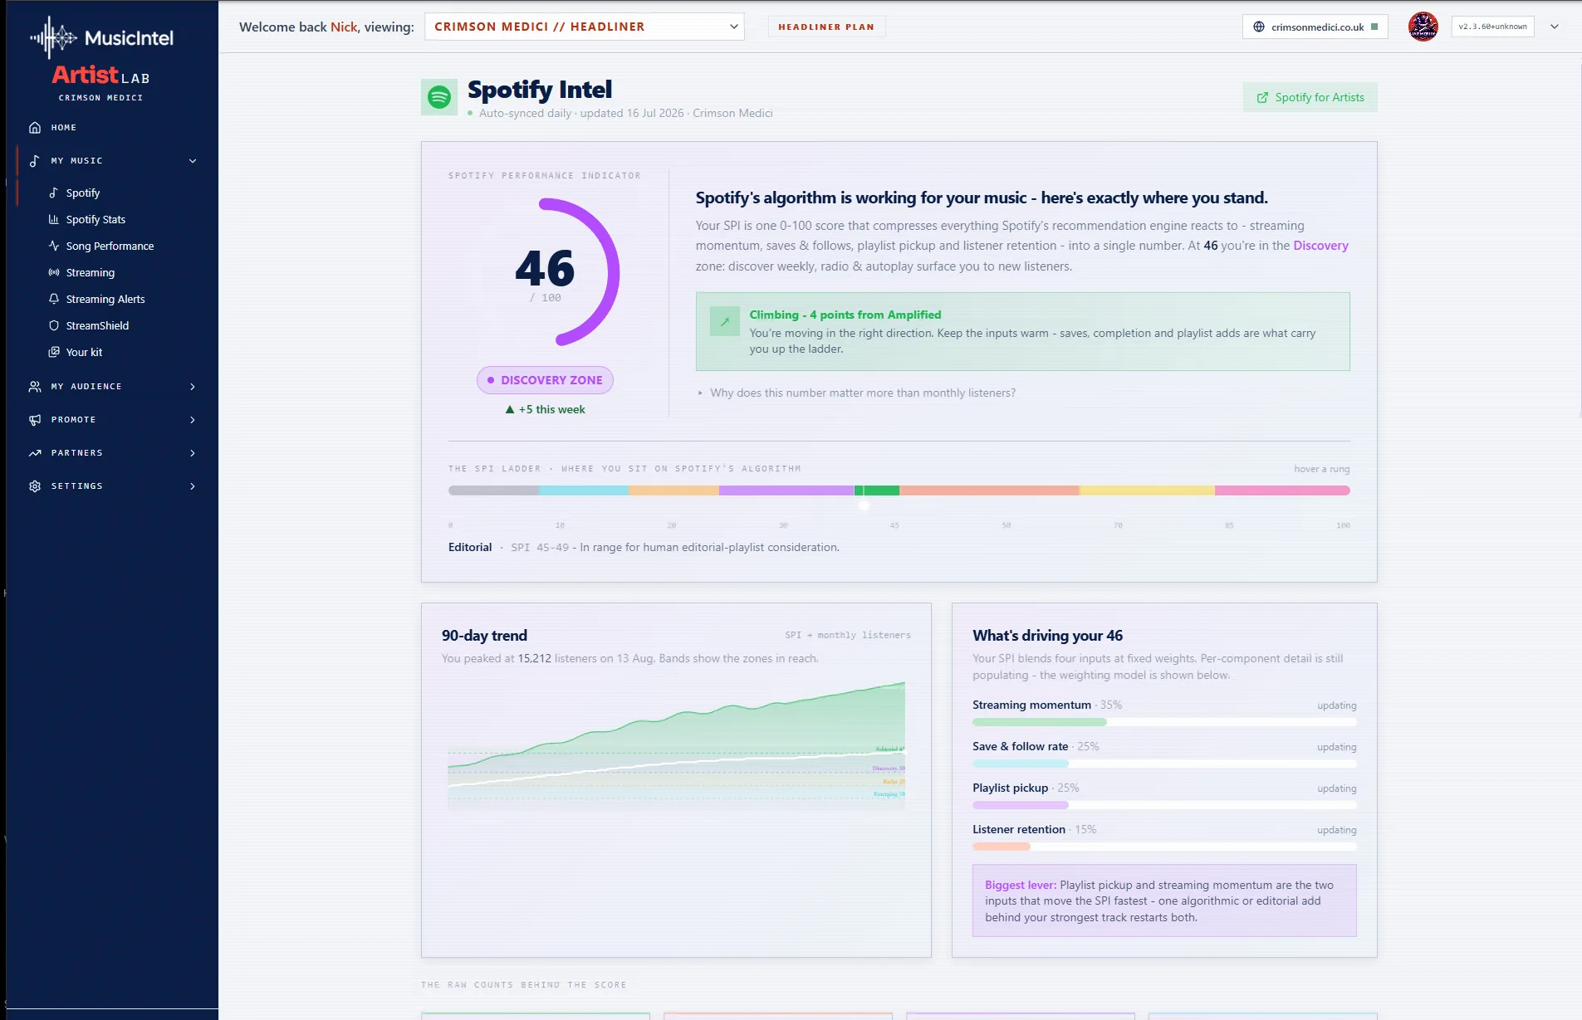Viewport: 1582px width, 1020px height.
Task: Click the purple Discovery rung on SPI ladder
Action: click(786, 490)
